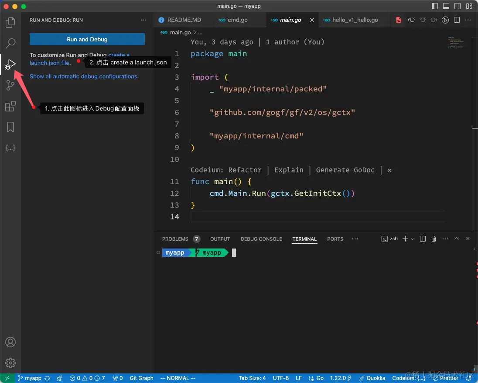Dismiss Codeium code lens with x
This screenshot has width=478, height=383.
pos(389,170)
